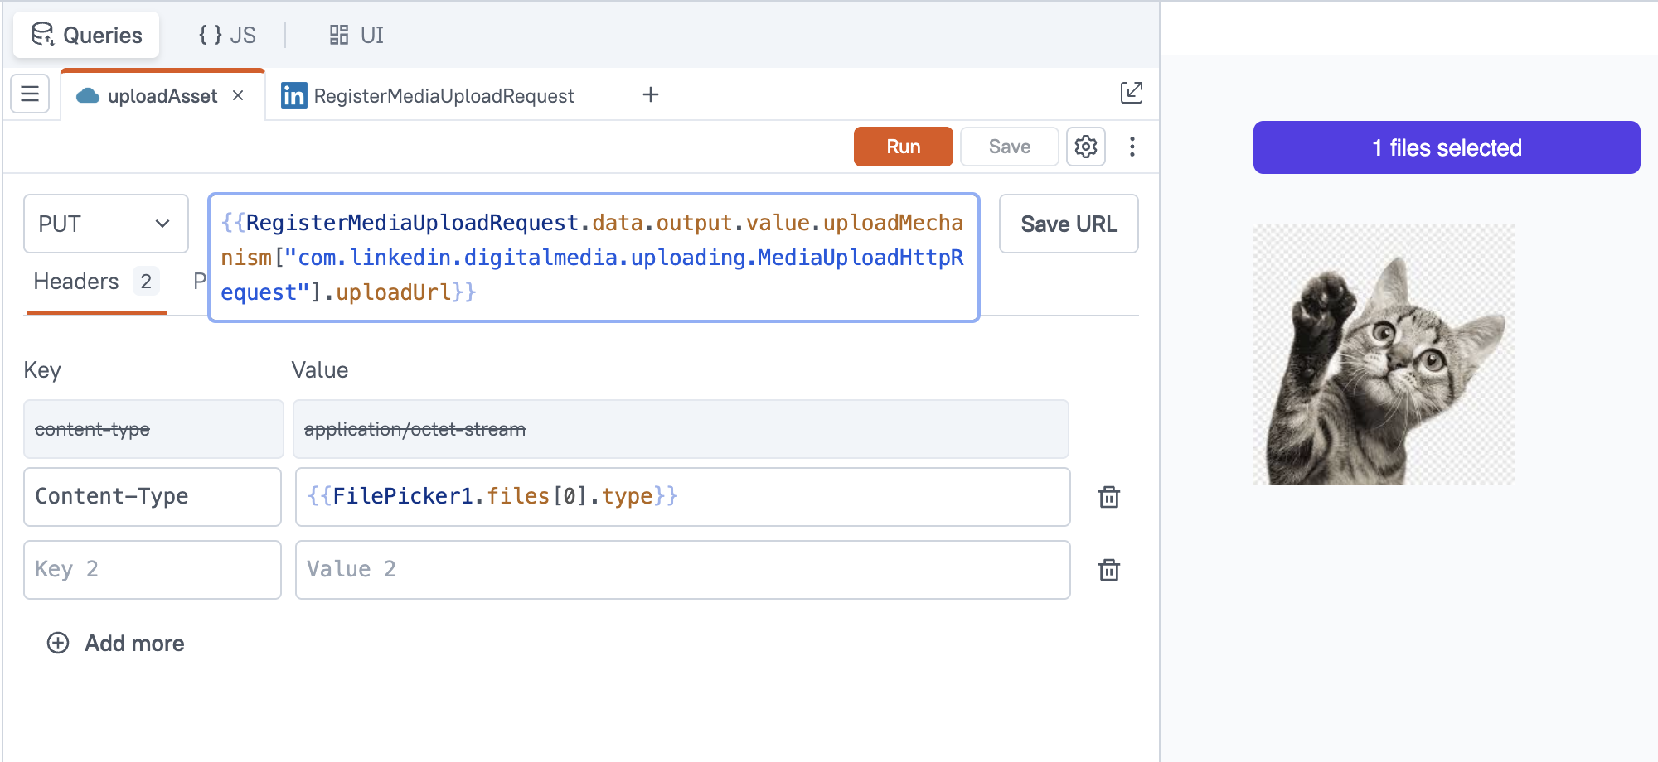
Task: Switch to the Headers tab
Action: 75,281
